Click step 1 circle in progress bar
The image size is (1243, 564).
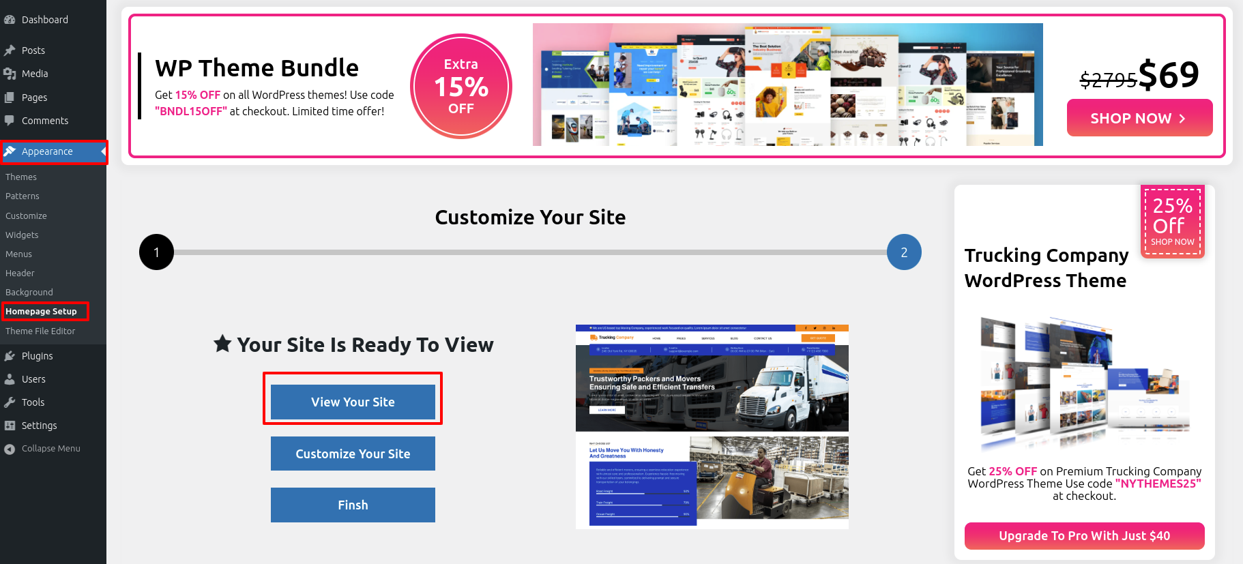(x=156, y=252)
